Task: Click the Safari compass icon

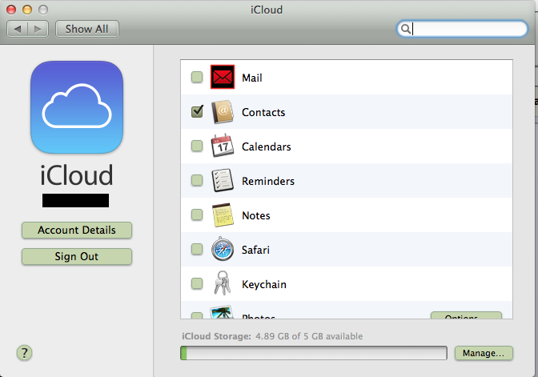Action: [223, 249]
